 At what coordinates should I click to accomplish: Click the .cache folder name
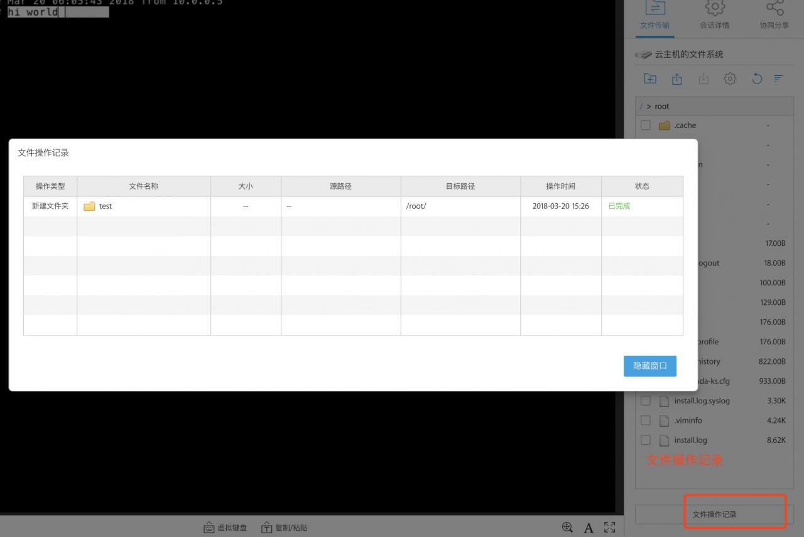pos(685,125)
